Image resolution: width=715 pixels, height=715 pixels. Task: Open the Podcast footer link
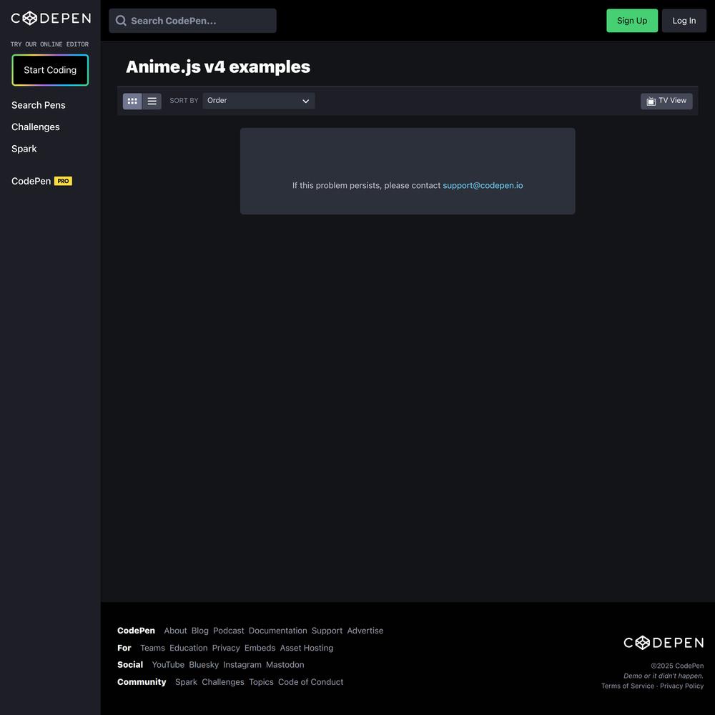[x=229, y=631]
